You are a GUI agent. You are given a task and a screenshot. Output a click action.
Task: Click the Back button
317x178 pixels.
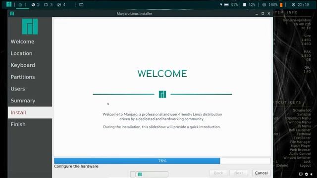[x=218, y=173]
